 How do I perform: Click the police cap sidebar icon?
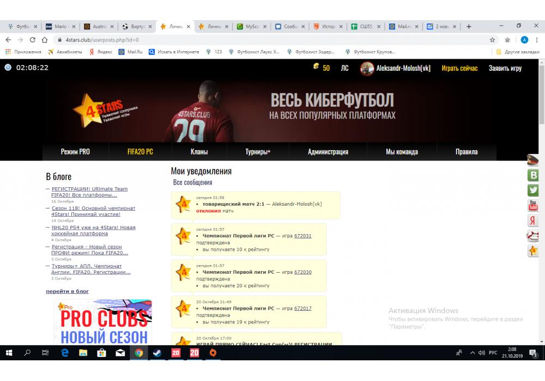[532, 160]
